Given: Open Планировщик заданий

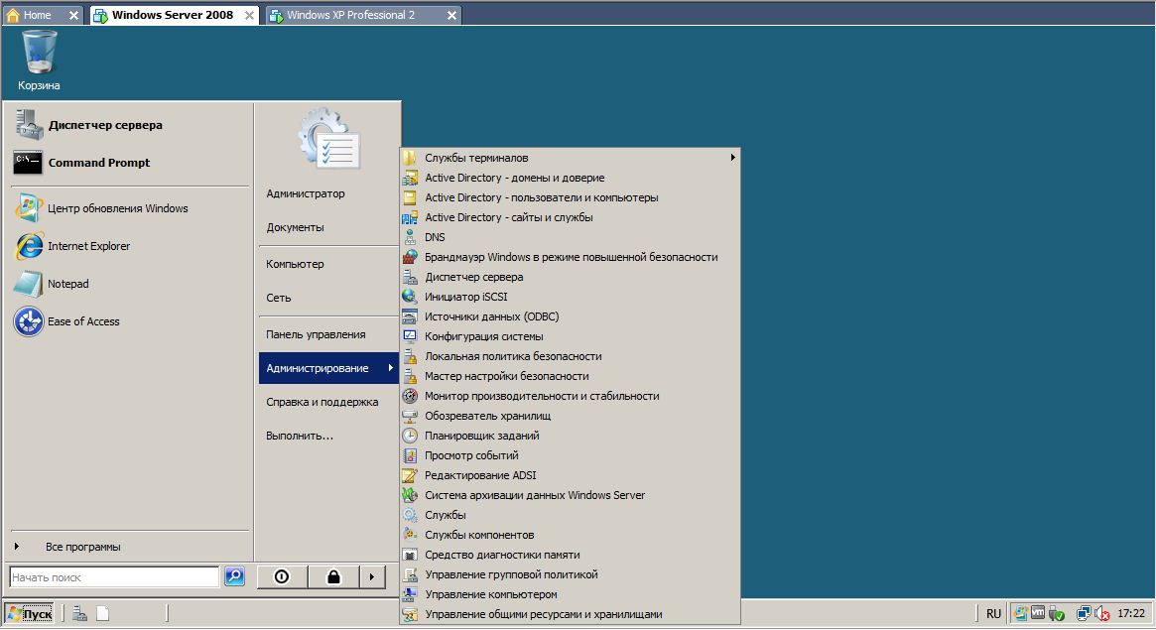Looking at the screenshot, I should point(570,437).
